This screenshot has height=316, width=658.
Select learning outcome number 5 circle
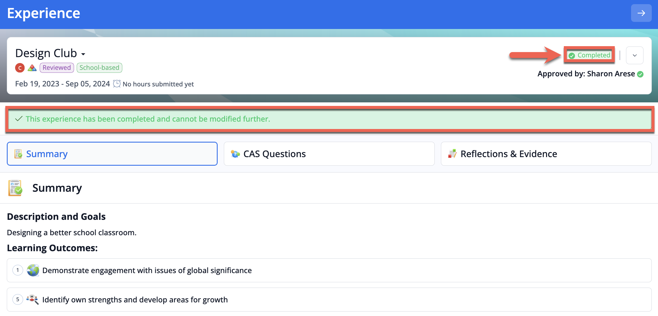pos(18,299)
